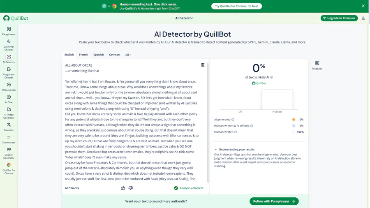Open the Paraphraser tool in sidebar

(x=9, y=31)
